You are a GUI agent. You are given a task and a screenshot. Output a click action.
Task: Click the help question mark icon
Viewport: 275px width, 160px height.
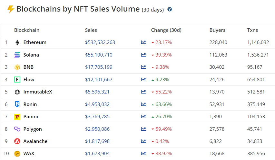coord(170,10)
